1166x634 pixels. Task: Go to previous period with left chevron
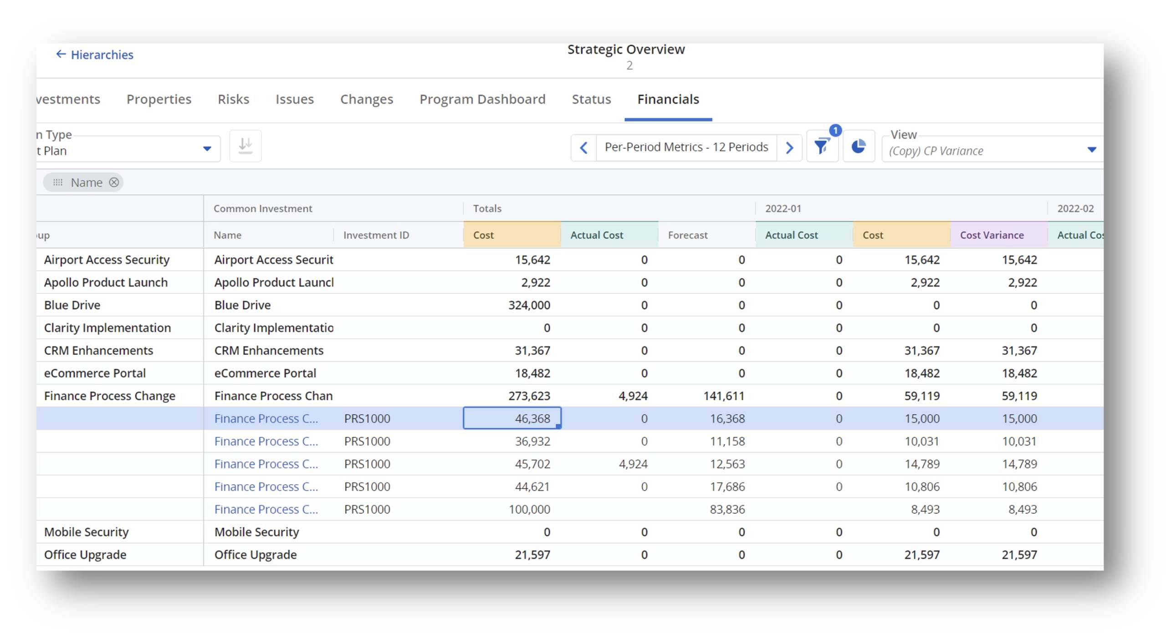coord(583,147)
